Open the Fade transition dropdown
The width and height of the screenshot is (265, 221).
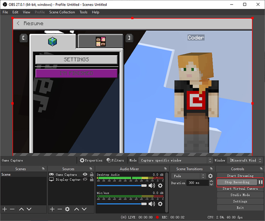pos(189,176)
